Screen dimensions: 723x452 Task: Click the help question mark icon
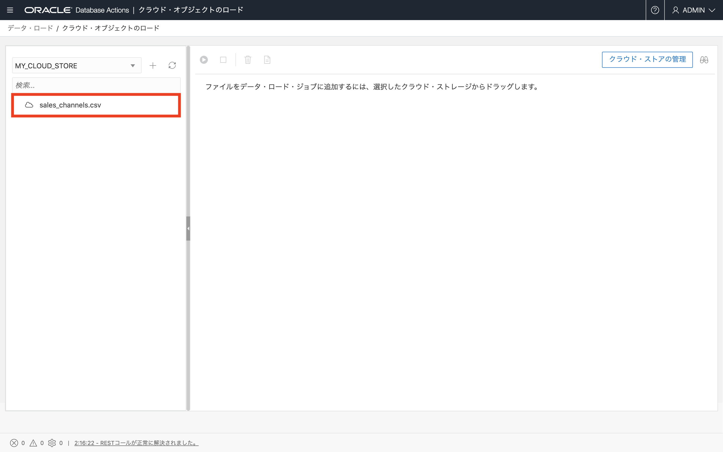(655, 10)
